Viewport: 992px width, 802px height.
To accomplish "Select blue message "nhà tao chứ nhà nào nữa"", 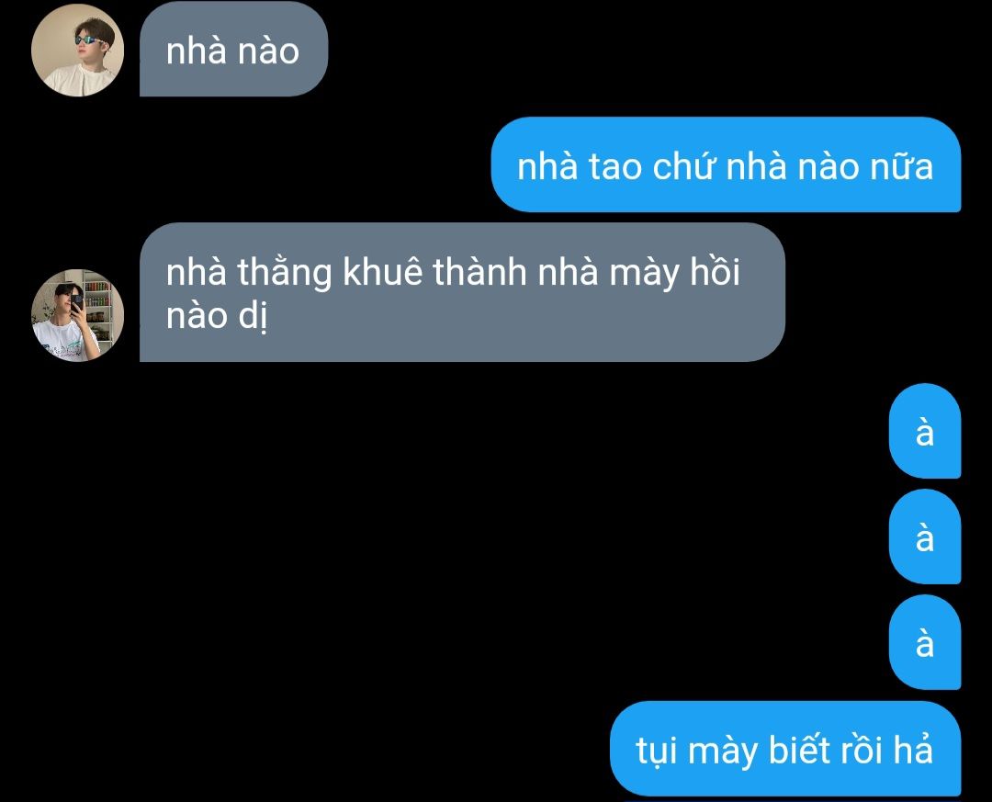I will (x=726, y=164).
